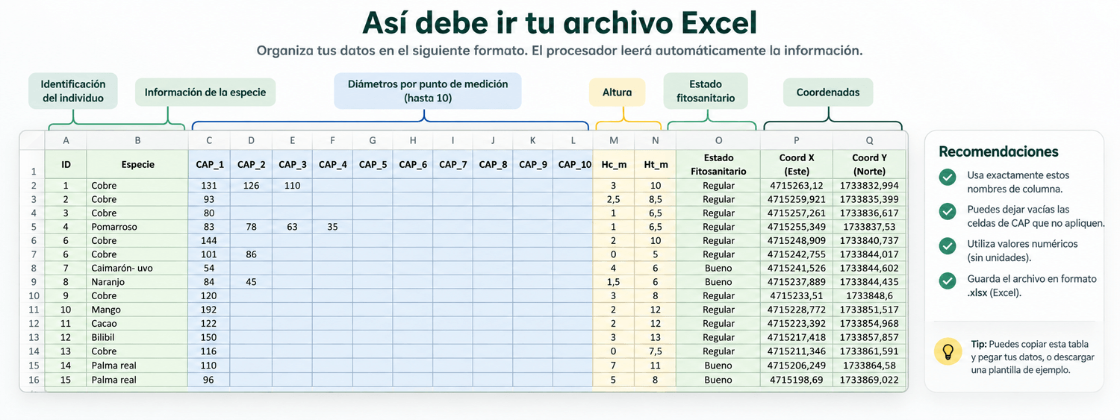
Task: Click the 'Recomendaciones' heading
Action: [998, 151]
